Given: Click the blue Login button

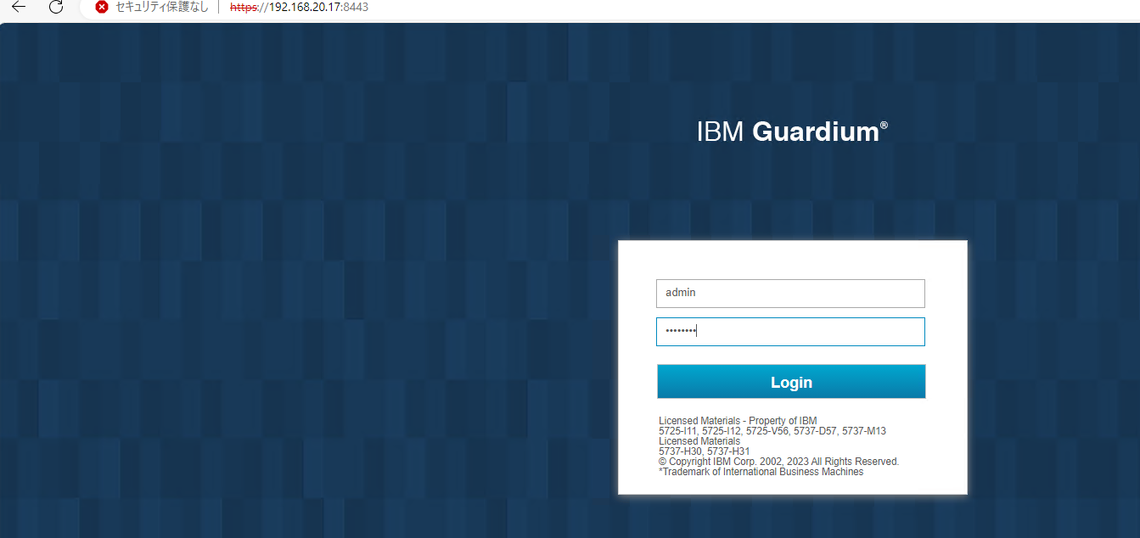Looking at the screenshot, I should (x=791, y=382).
